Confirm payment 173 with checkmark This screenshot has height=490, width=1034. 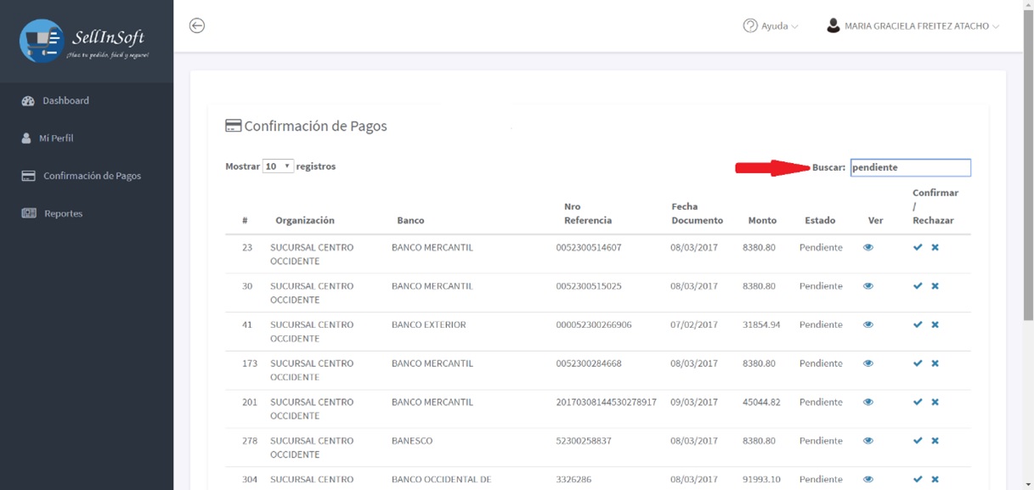tap(918, 363)
